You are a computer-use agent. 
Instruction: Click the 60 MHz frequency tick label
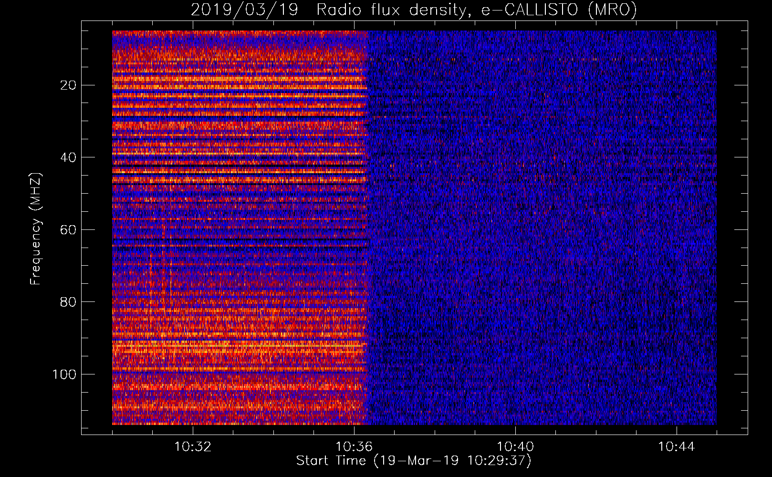(69, 230)
